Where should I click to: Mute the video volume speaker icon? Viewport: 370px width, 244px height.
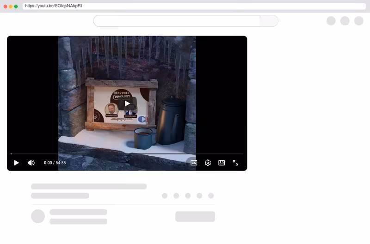pyautogui.click(x=31, y=163)
